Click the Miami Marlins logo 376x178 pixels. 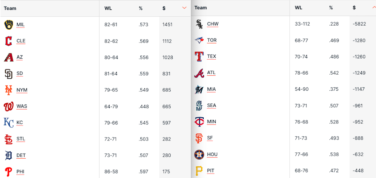tap(199, 89)
